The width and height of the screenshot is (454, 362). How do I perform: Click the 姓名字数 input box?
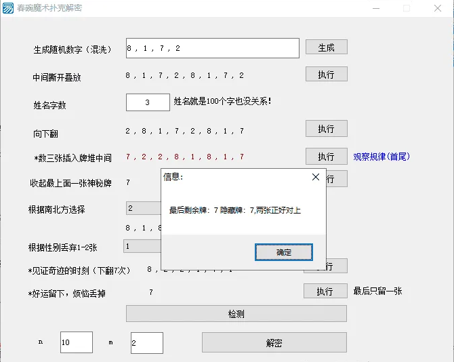148,102
